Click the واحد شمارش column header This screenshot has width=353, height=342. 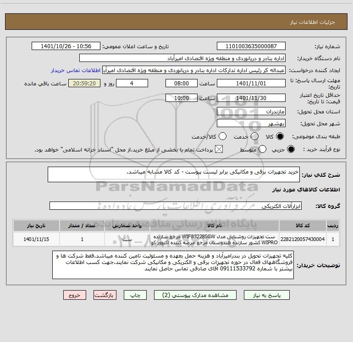pyautogui.click(x=127, y=225)
